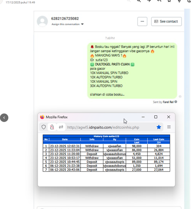Click the blue bookmark star icon

tap(159, 127)
